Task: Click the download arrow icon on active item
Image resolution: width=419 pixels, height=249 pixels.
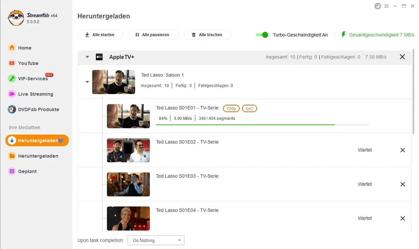Action: 12,140
